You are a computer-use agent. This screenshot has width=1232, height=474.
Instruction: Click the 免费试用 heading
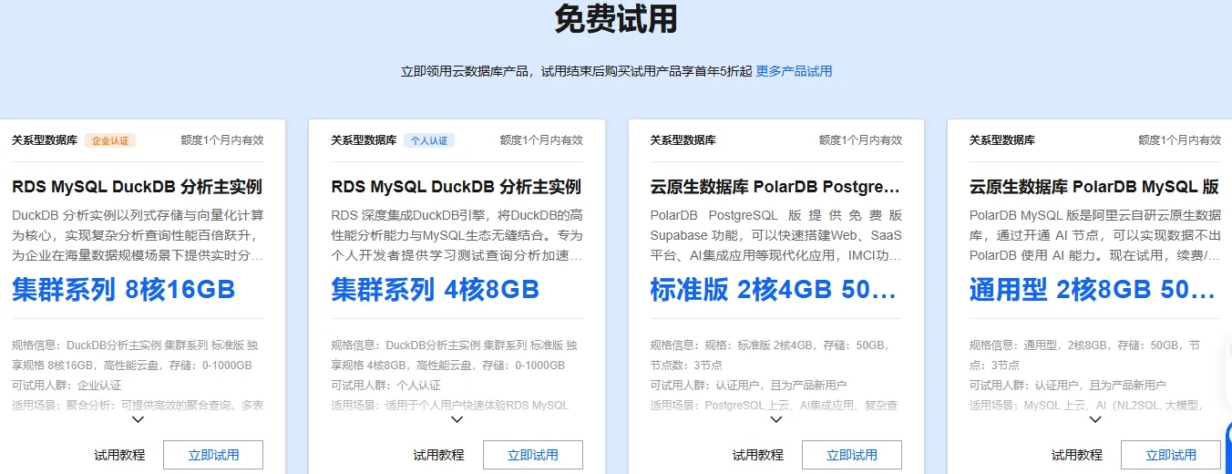[x=616, y=18]
